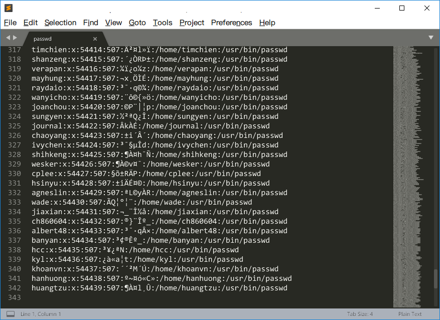Click the Sublime Text app icon
Screen dimensions: 440x320
[9, 8]
